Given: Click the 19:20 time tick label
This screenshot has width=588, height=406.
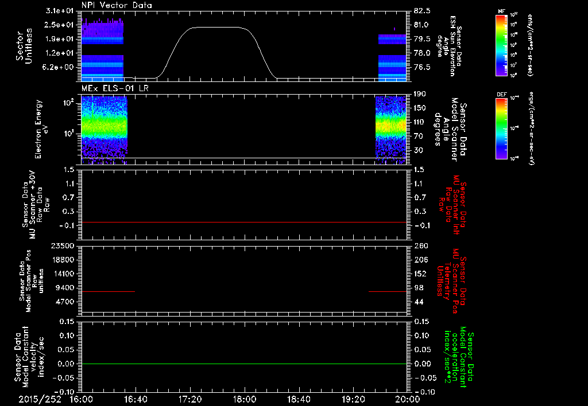Looking at the screenshot, I should [353, 399].
